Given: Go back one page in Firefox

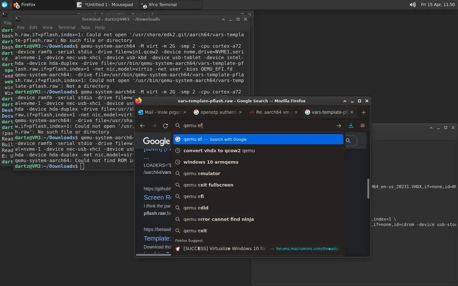Looking at the screenshot, I should point(142,126).
